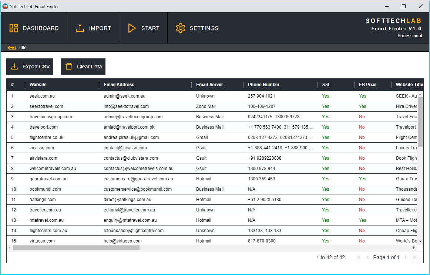The width and height of the screenshot is (430, 275).
Task: Click the Dashboard grid icon
Action: (x=14, y=28)
